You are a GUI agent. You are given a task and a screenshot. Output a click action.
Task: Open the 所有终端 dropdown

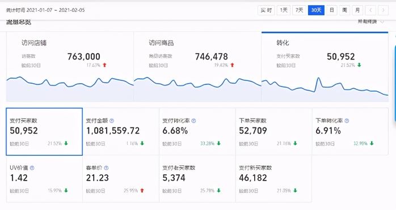(x=370, y=22)
